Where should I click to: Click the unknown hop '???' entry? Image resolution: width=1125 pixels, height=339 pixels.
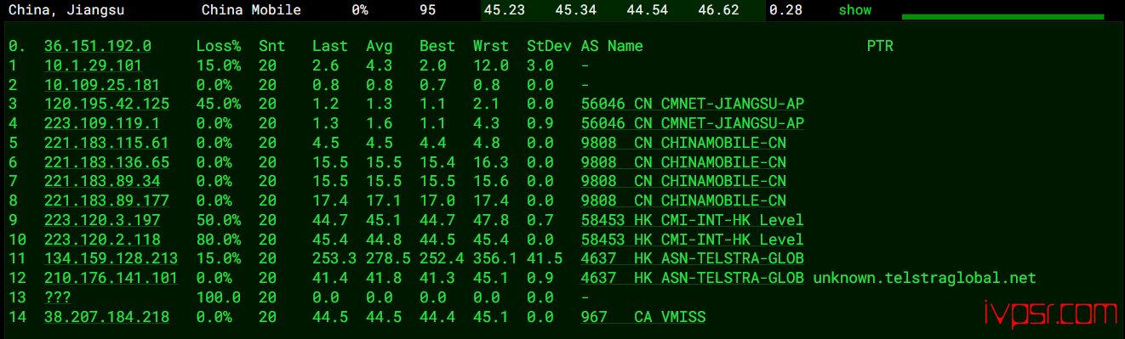58,297
